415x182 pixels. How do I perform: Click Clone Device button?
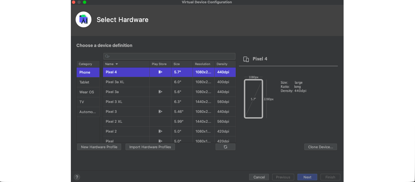[x=321, y=147]
